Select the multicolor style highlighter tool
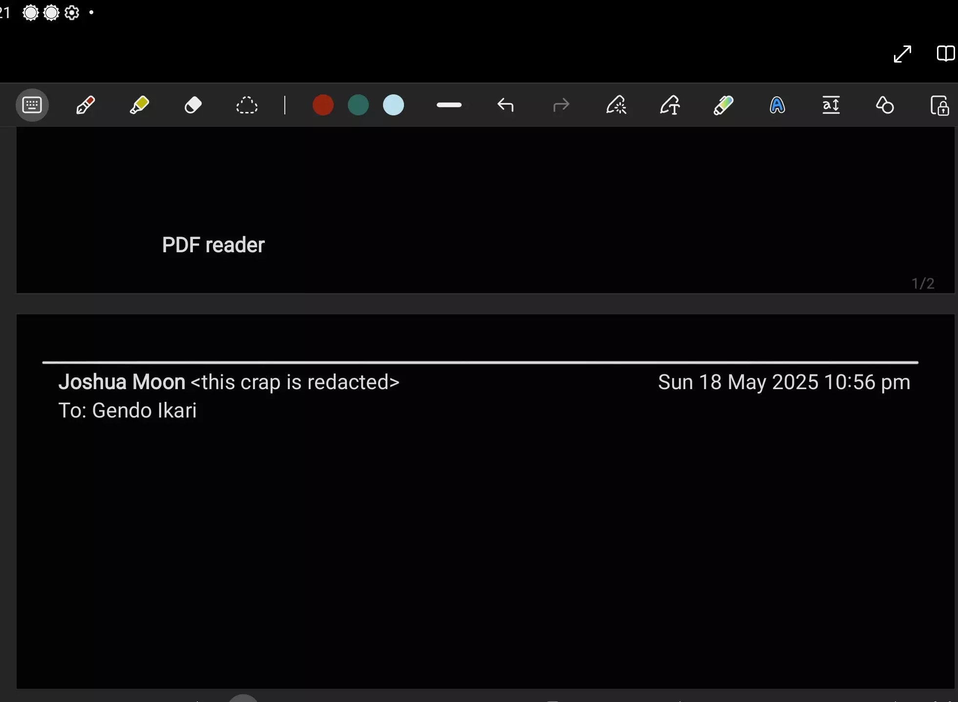Image resolution: width=958 pixels, height=702 pixels. click(x=724, y=105)
